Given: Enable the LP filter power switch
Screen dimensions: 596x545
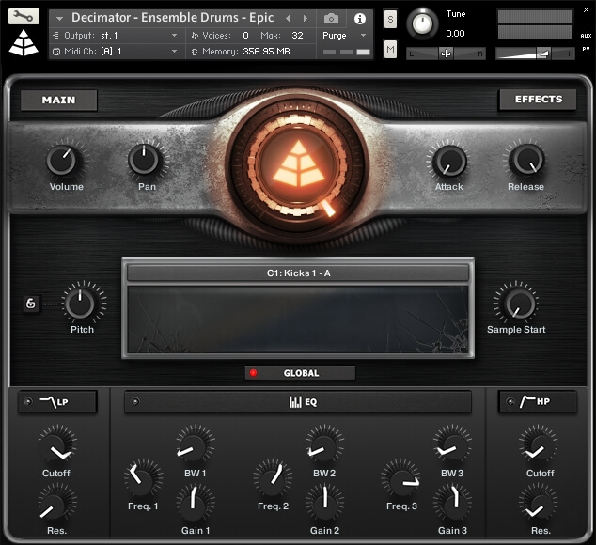Looking at the screenshot, I should (28, 402).
